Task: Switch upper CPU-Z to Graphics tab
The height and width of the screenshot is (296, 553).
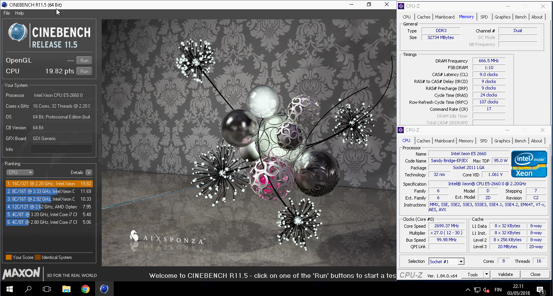Action: pos(503,17)
